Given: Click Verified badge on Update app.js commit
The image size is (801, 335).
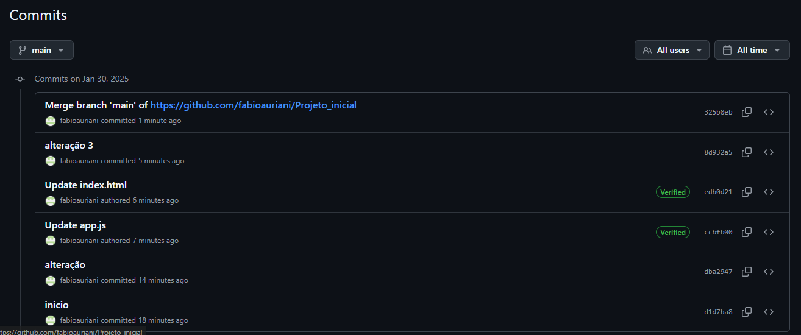Looking at the screenshot, I should pyautogui.click(x=673, y=232).
